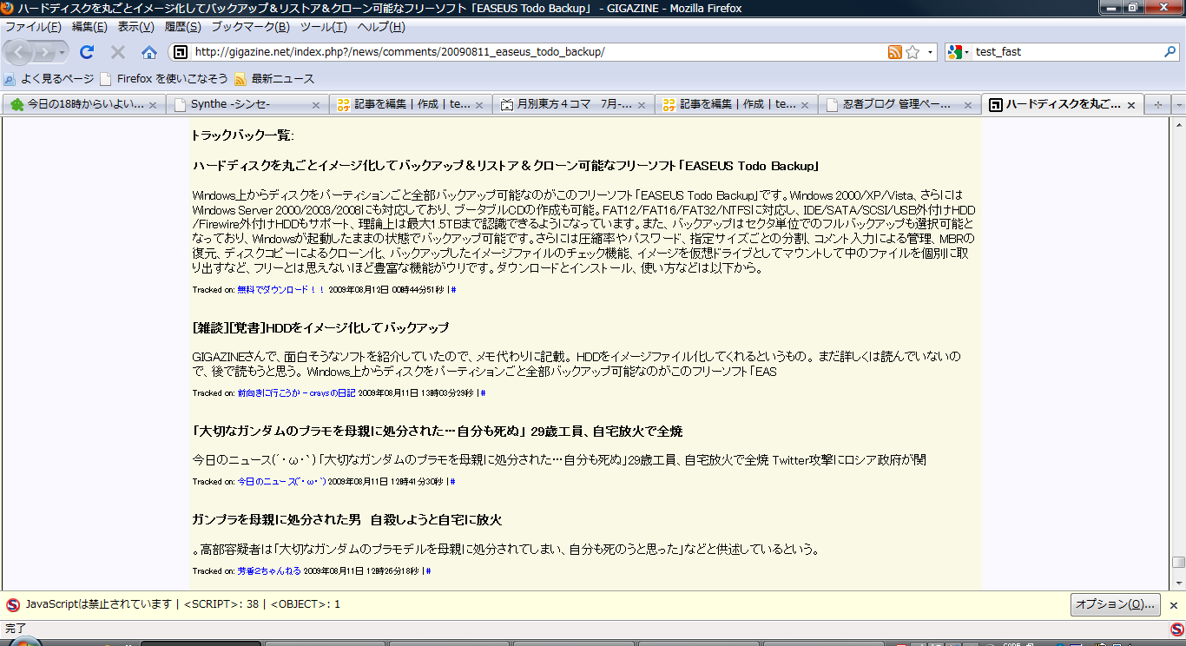
Task: Bookmark this page with the star icon
Action: [913, 52]
